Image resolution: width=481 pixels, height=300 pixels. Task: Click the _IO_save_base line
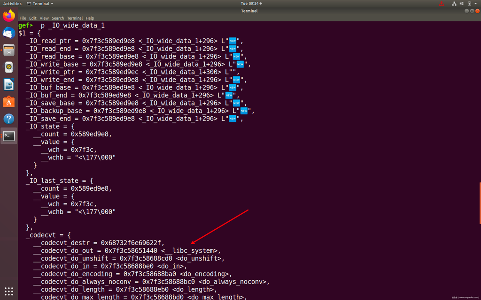click(137, 103)
